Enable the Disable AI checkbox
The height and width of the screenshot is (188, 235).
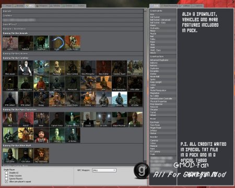[6, 173]
